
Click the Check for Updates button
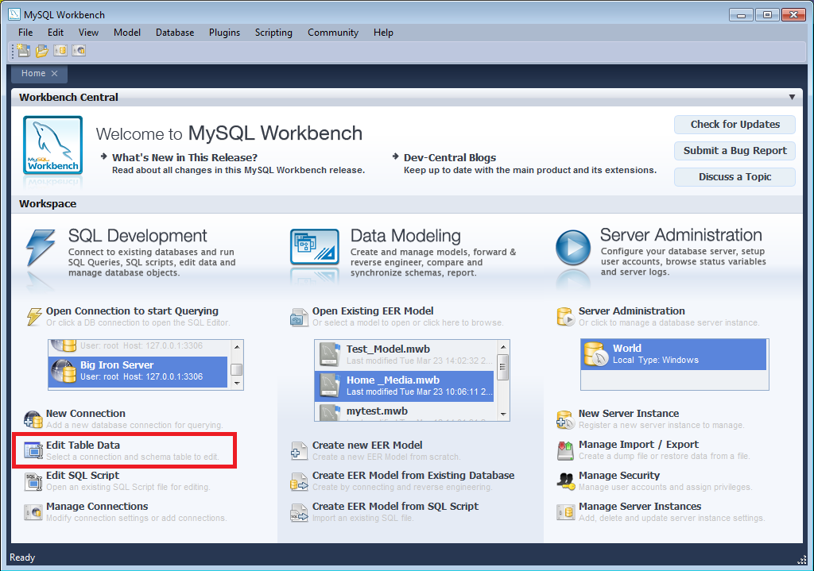(735, 125)
